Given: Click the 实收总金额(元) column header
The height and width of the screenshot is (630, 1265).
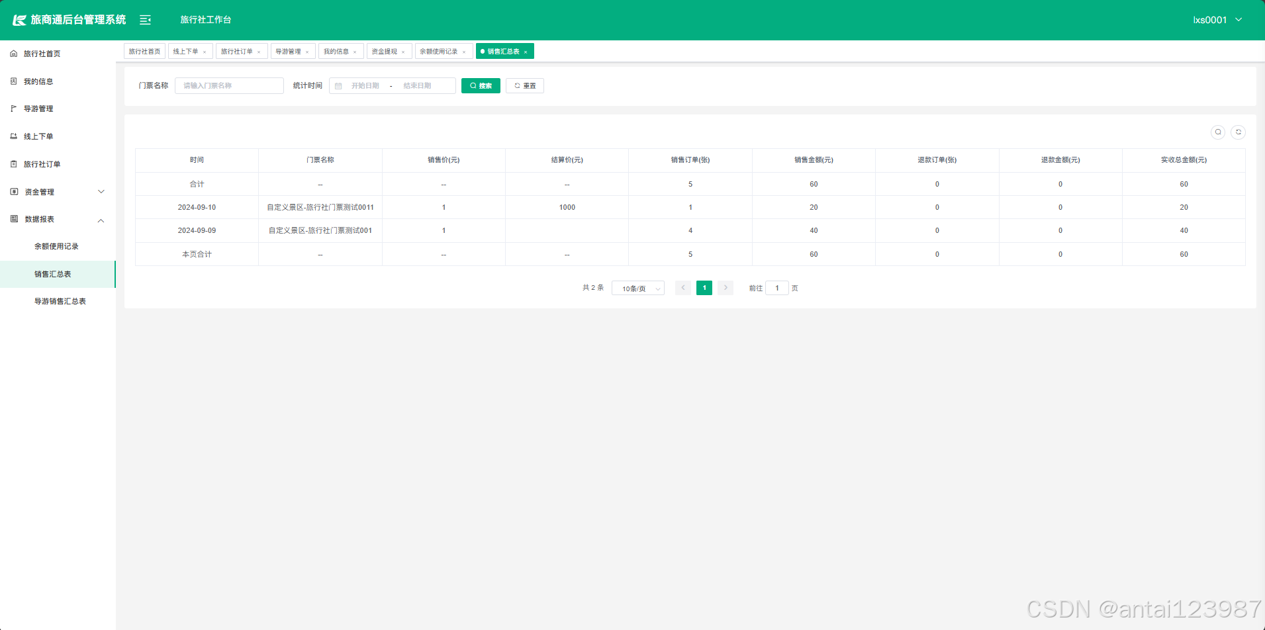Looking at the screenshot, I should [1184, 160].
